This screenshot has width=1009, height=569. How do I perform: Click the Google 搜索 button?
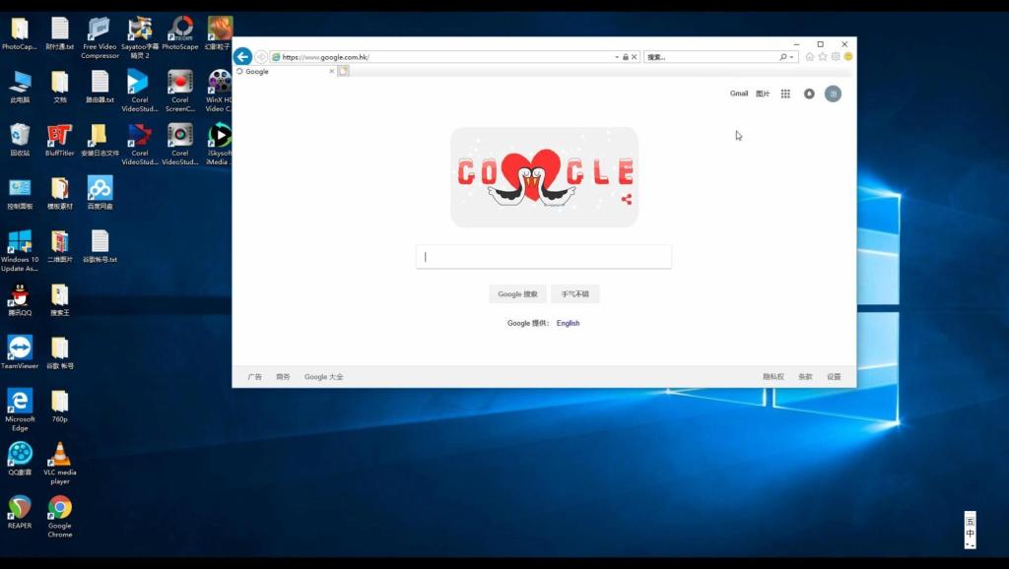517,294
